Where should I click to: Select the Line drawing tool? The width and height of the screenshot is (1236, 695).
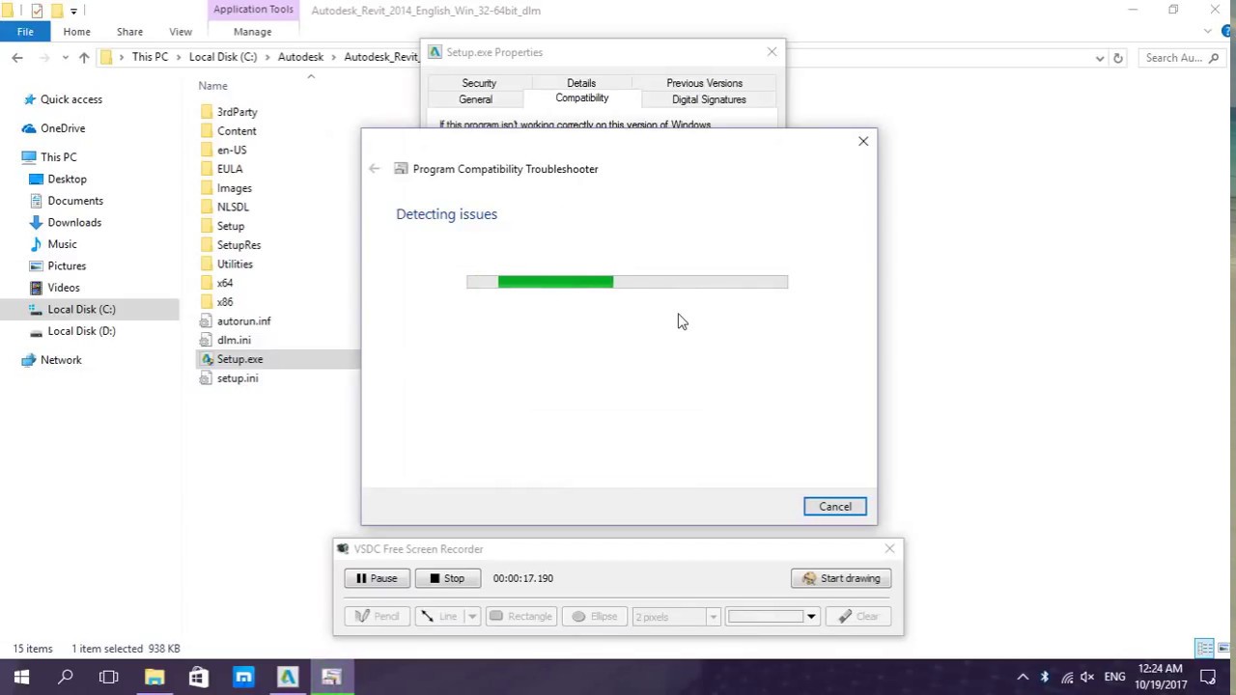439,616
